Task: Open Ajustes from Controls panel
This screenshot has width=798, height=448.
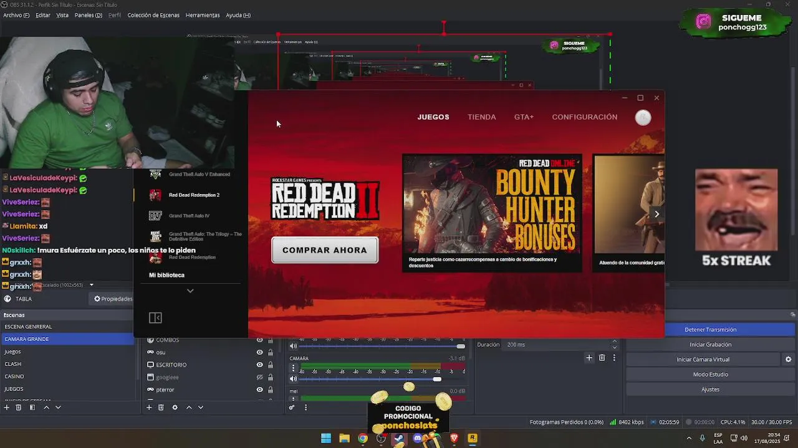Action: coord(710,390)
